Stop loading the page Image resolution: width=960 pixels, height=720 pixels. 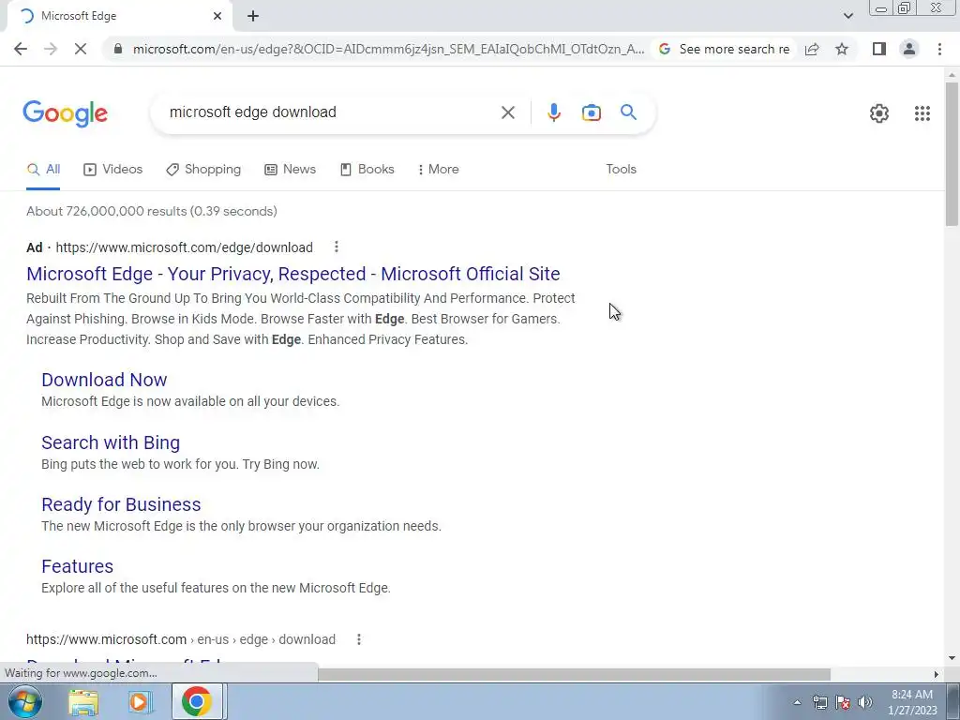[81, 49]
